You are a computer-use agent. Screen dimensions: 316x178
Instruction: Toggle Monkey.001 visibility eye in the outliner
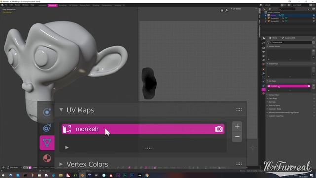(x=314, y=18)
